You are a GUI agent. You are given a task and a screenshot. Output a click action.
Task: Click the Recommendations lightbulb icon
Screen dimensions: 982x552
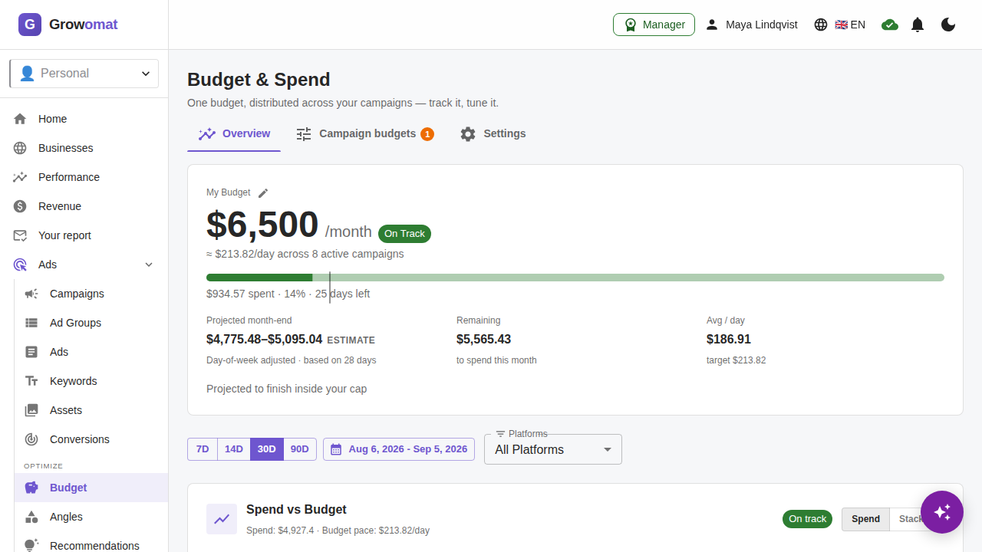pyautogui.click(x=31, y=545)
